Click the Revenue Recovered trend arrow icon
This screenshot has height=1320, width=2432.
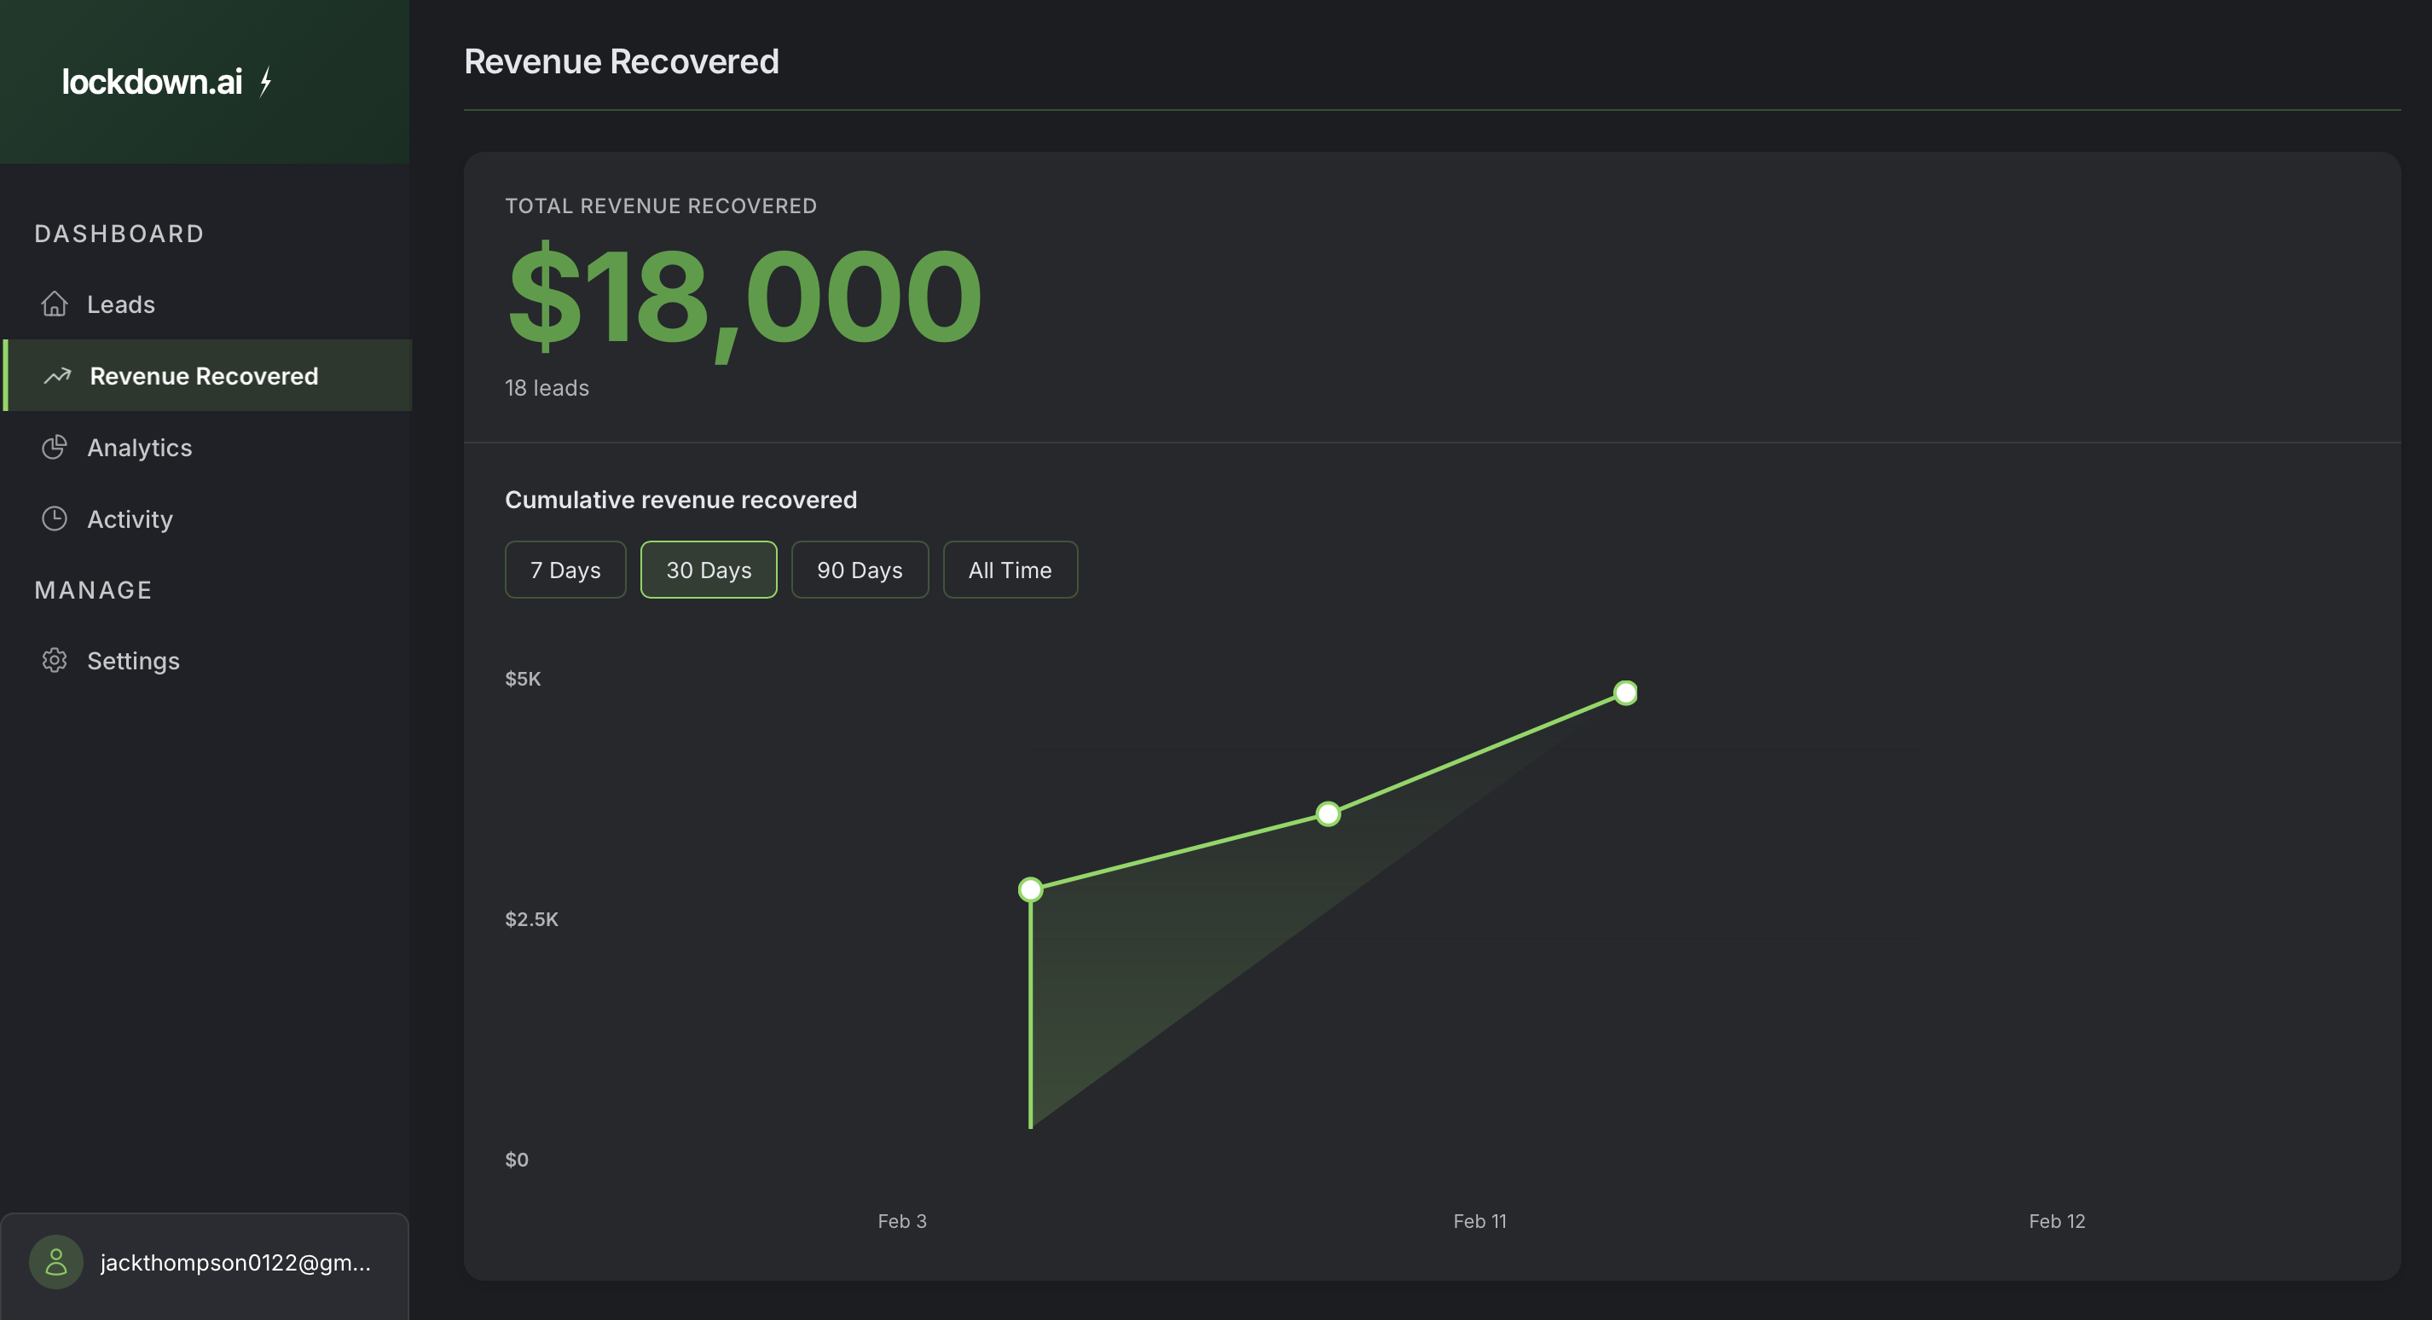tap(56, 375)
